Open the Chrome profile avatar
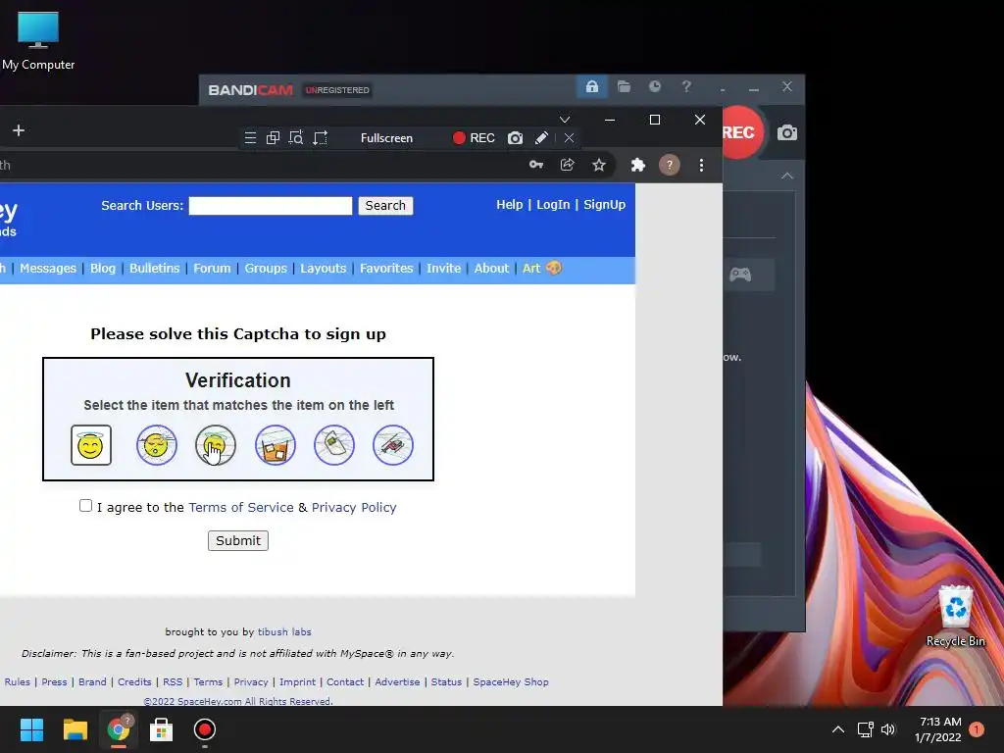The height and width of the screenshot is (753, 1004). pos(669,165)
